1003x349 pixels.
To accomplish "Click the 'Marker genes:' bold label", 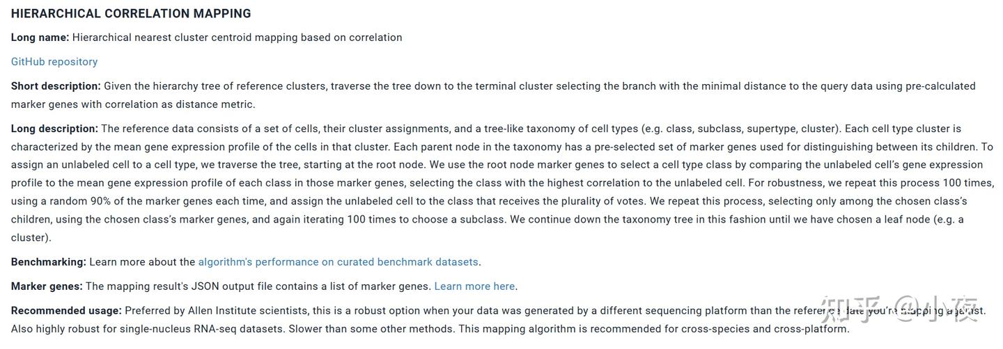I will [47, 286].
